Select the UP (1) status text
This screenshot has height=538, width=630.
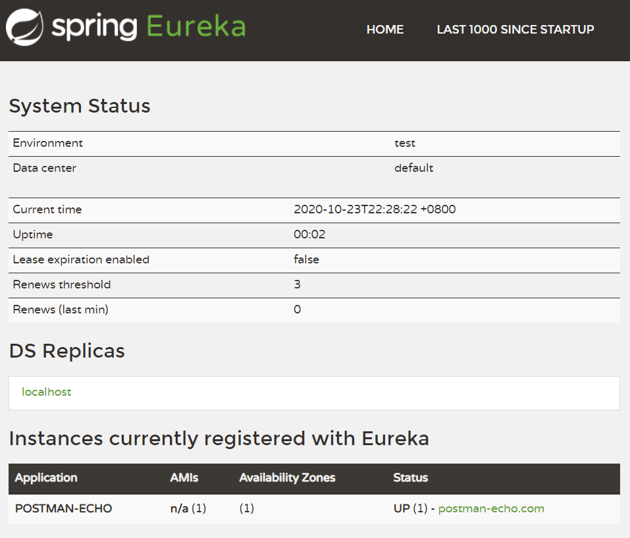[x=411, y=508]
